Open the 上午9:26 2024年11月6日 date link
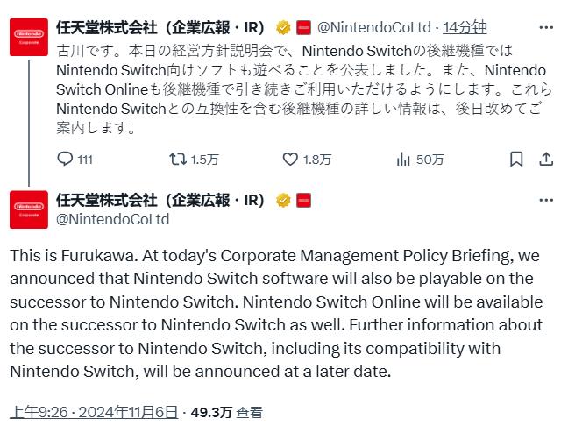 tap(94, 411)
